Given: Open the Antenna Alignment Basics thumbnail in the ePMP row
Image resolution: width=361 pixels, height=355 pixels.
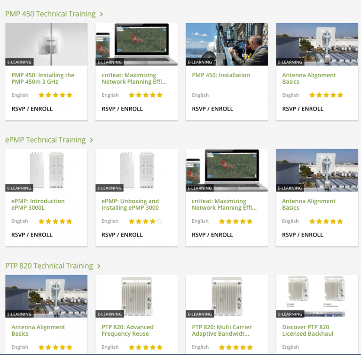Looking at the screenshot, I should coord(317,170).
